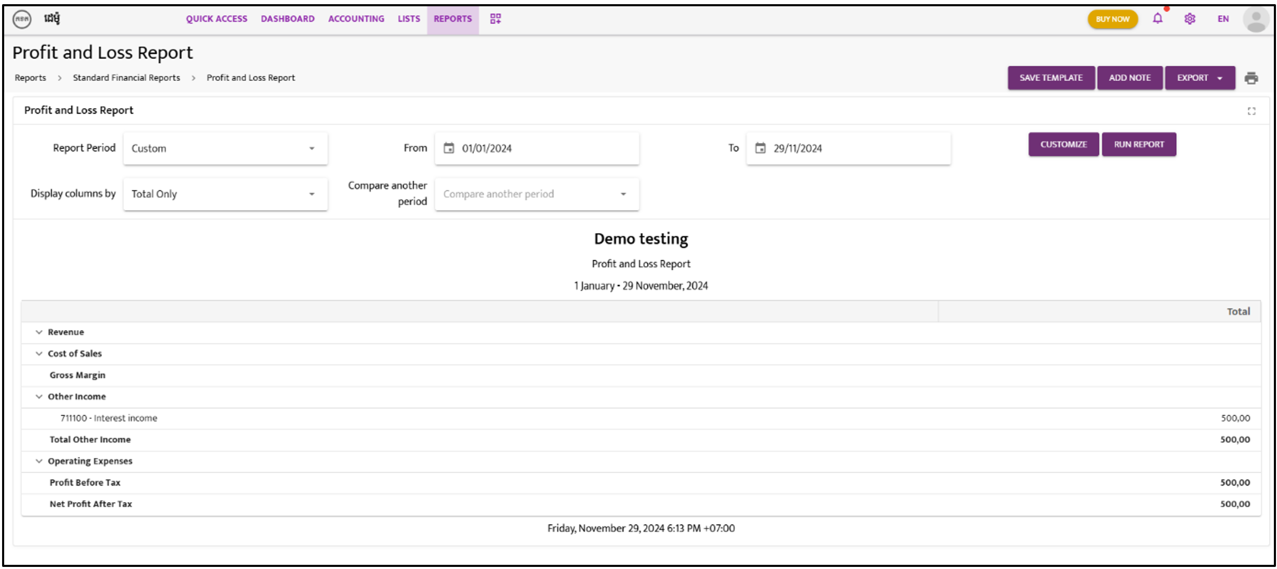Click the Run Report button
The height and width of the screenshot is (569, 1277).
(1139, 145)
